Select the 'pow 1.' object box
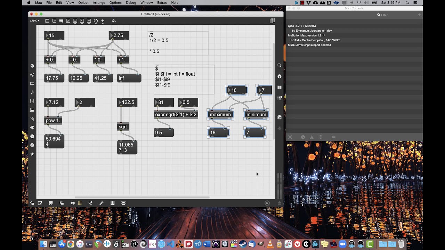The image size is (445, 250). tap(54, 121)
